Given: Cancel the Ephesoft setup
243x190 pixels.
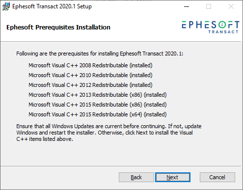Looking at the screenshot, I should [x=217, y=177].
